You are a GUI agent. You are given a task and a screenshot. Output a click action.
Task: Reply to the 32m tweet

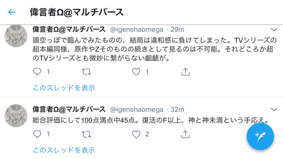point(37,134)
